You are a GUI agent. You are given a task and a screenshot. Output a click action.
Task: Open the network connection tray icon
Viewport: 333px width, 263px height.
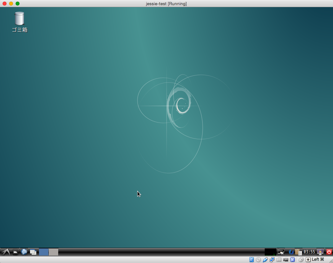point(281,252)
